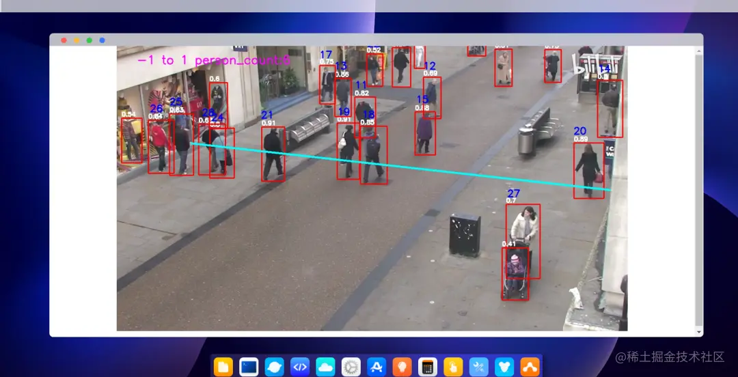Launch the calculator app from dock
The height and width of the screenshot is (377, 738).
click(x=427, y=367)
